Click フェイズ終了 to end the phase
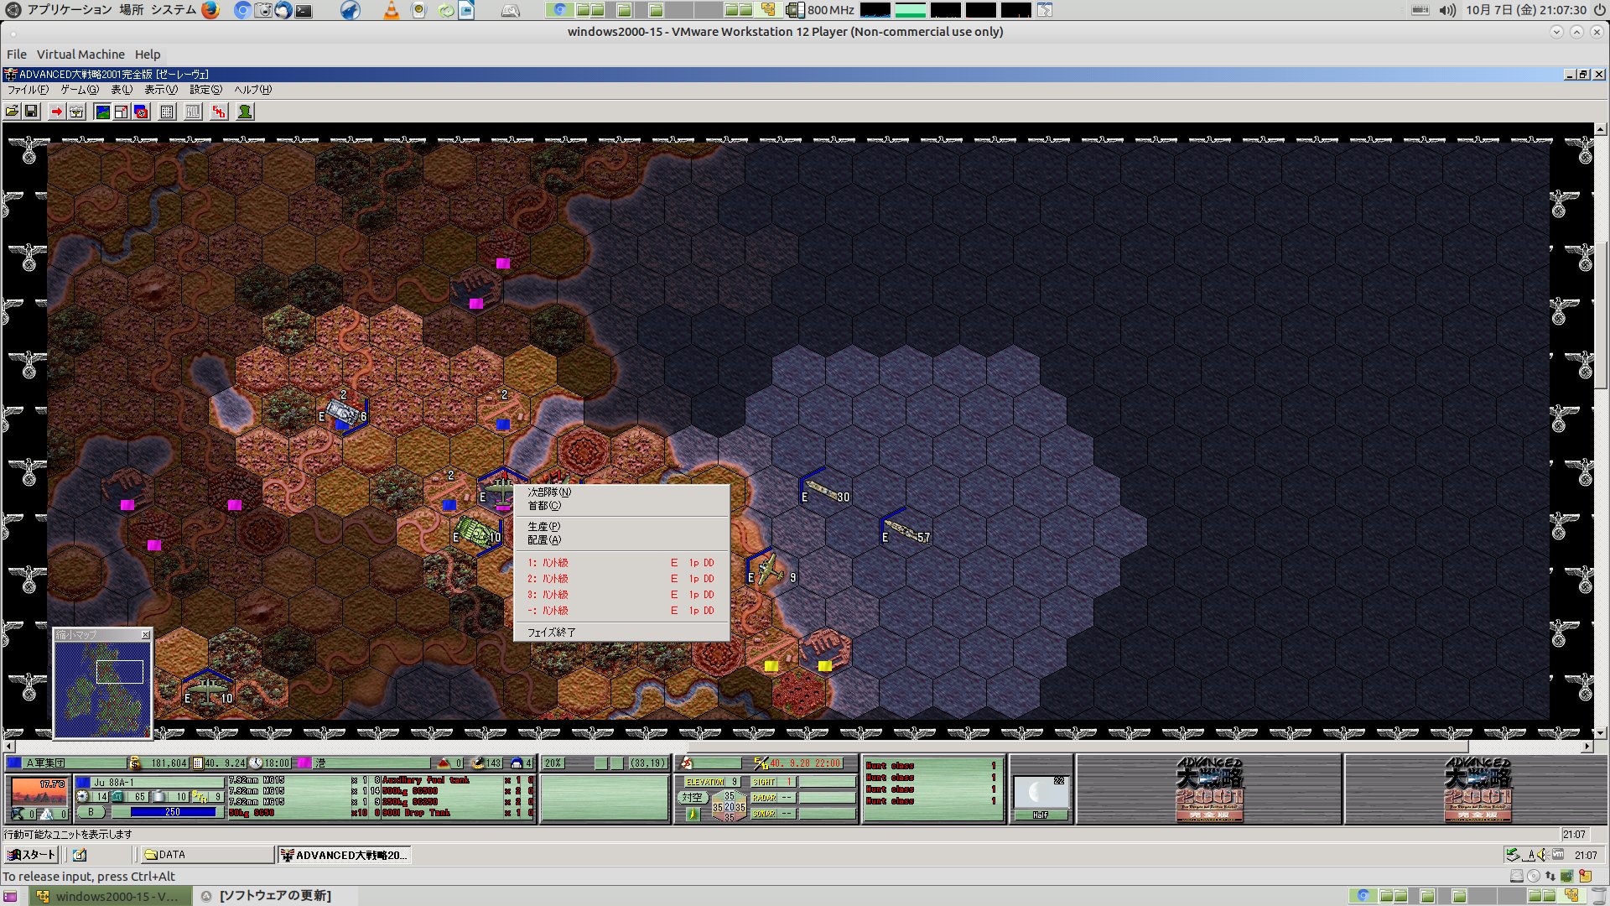 pyautogui.click(x=621, y=633)
